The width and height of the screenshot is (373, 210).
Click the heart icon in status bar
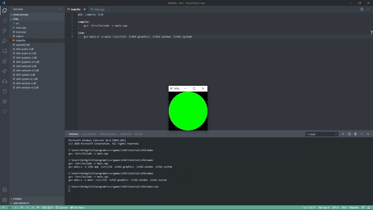point(33,208)
